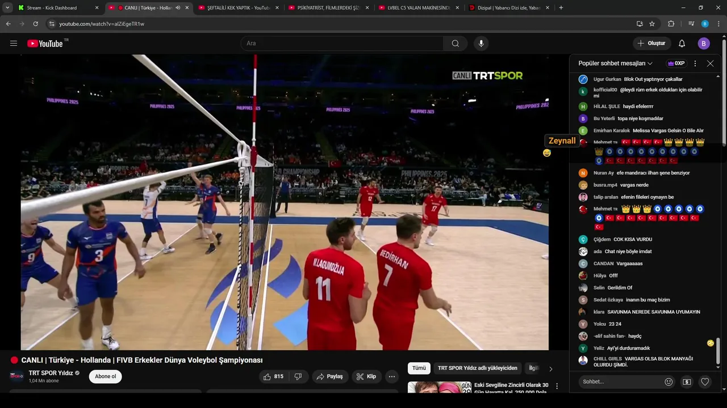Send a heart reaction in chat

[x=705, y=382]
